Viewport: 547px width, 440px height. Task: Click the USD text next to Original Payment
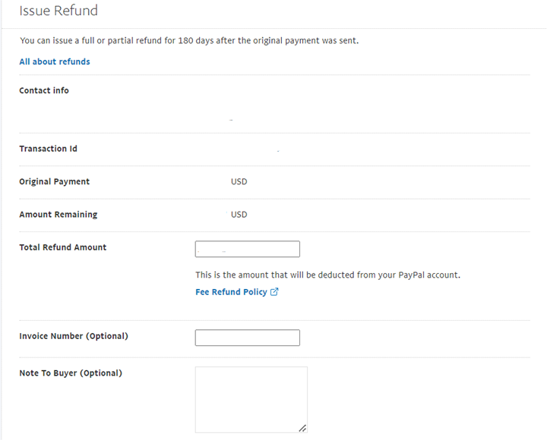coord(239,181)
